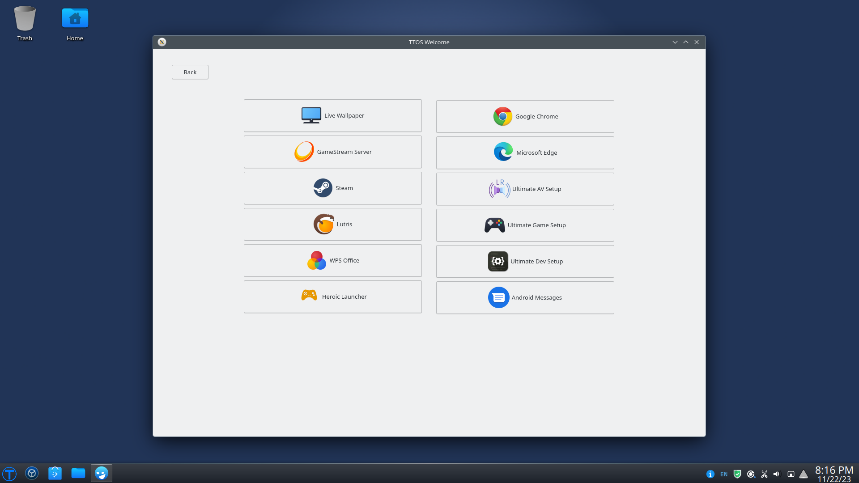Select Microsoft Edge entry

525,153
